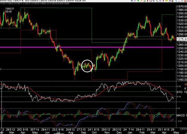Click the 1230 price axis label
Viewport: 187px width, 134px height.
[x=182, y=55]
